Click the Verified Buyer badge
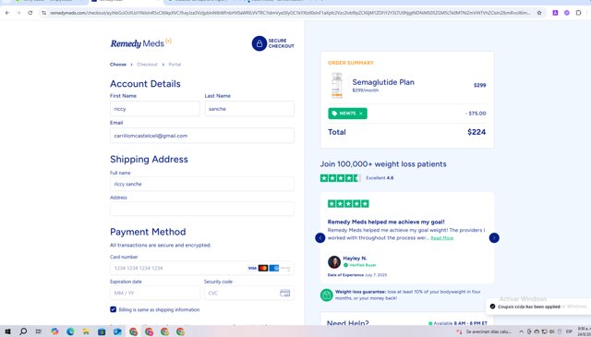 click(x=360, y=265)
